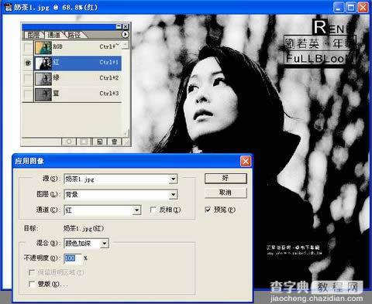
Task: Select Red channel thumbnail
Action: point(43,63)
